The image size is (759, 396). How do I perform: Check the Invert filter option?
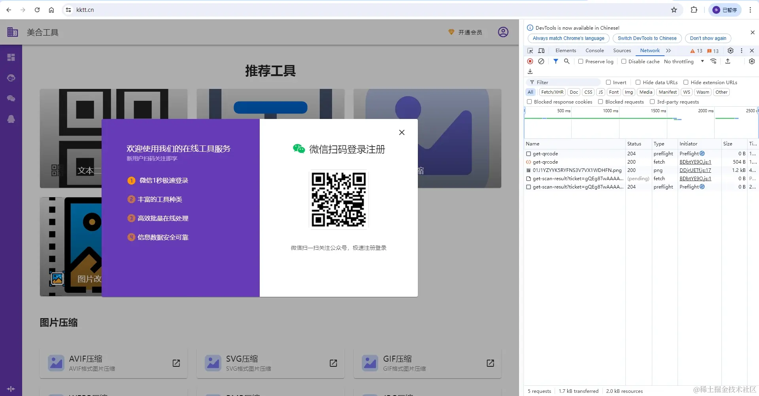(x=608, y=82)
